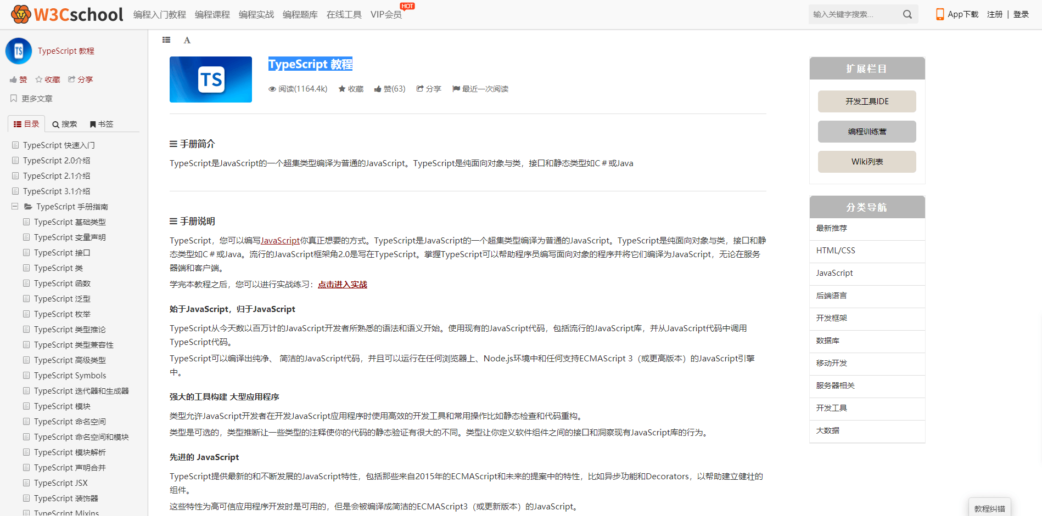Select HTML/CSS in 分类导航
This screenshot has width=1042, height=516.
867,251
